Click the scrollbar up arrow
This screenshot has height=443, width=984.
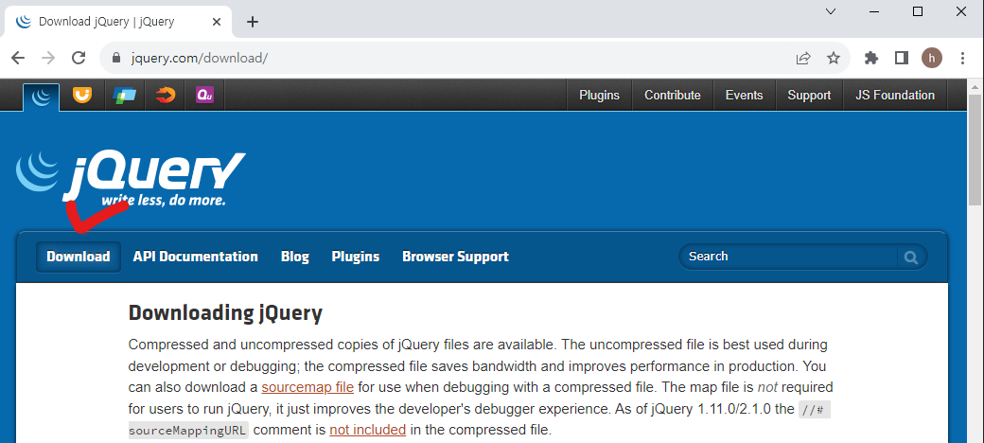(x=975, y=86)
